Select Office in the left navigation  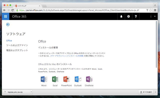coord(9,41)
